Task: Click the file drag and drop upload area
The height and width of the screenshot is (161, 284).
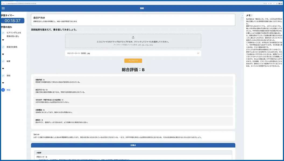Action: click(x=133, y=41)
